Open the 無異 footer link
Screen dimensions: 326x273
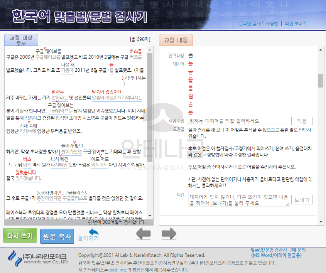136,270
